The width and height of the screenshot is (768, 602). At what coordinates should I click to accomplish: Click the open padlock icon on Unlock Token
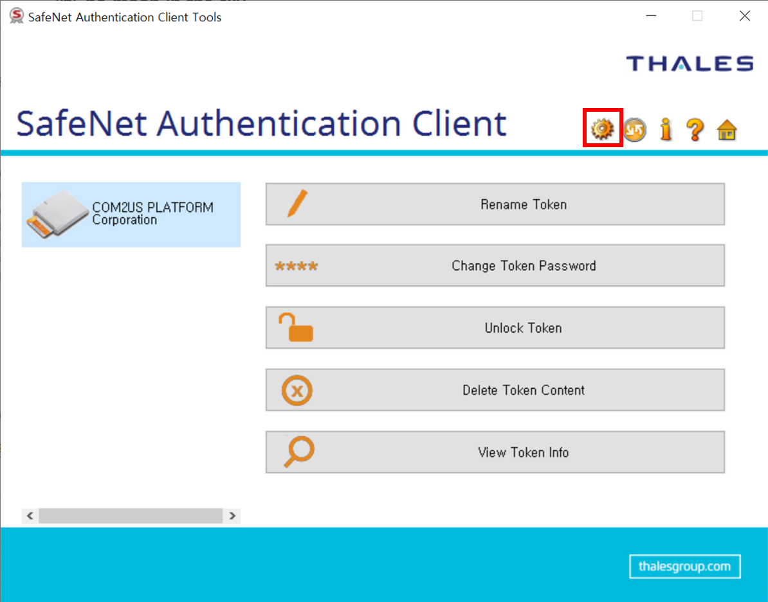point(296,328)
